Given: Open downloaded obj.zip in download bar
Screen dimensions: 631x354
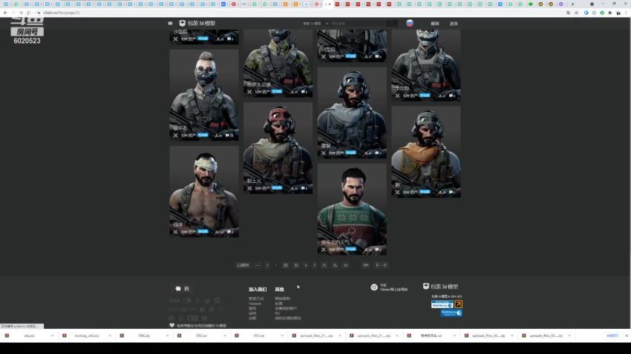Looking at the screenshot, I should coord(29,335).
